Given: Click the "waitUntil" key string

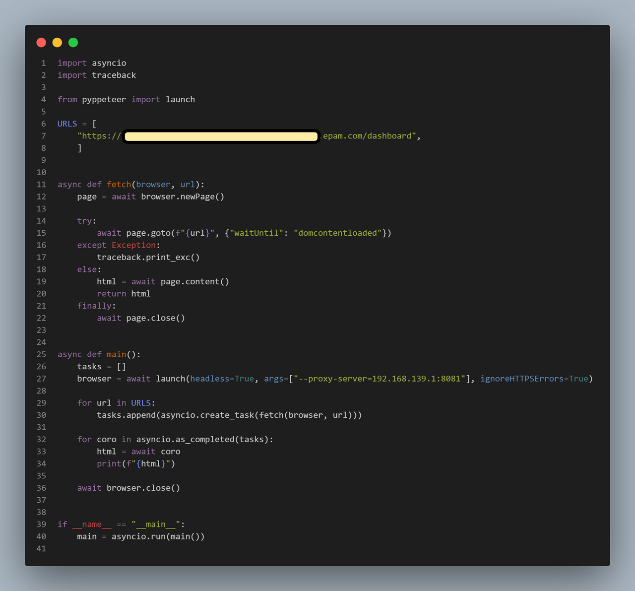Looking at the screenshot, I should click(256, 233).
